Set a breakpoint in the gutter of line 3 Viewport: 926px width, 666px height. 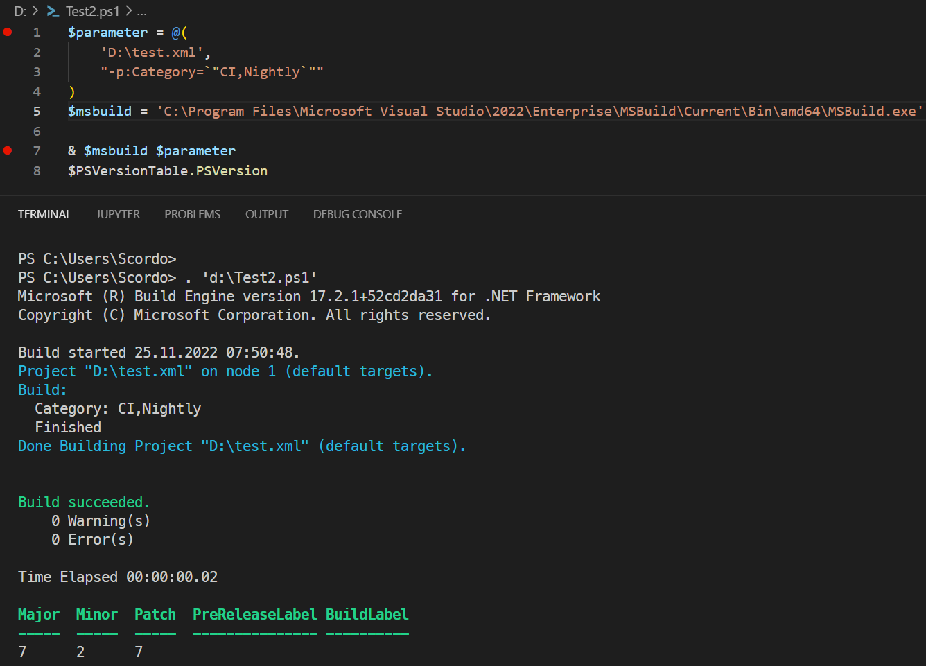point(8,71)
